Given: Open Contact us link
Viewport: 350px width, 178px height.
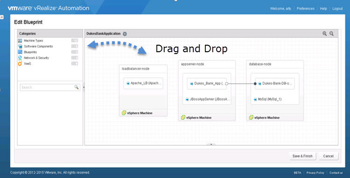Looking at the screenshot, I should coord(336,173).
